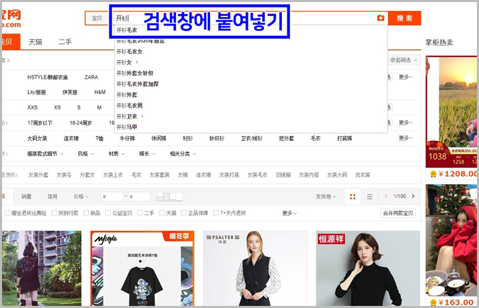Filter by H&M brand
Image resolution: width=479 pixels, height=308 pixels.
[100, 92]
